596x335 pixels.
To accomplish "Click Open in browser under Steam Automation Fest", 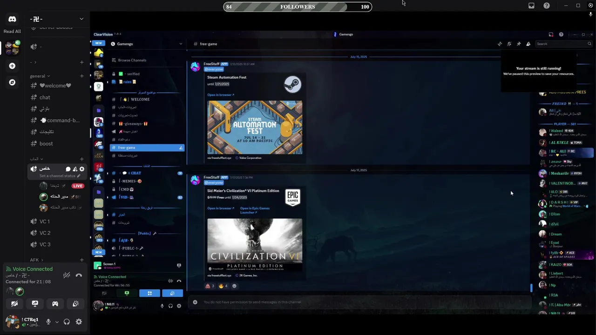I will pyautogui.click(x=221, y=95).
